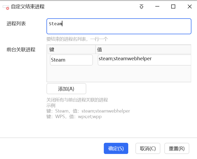The height and width of the screenshot is (159, 197).
Task: Click the 进程列表 label
Action: pos(16,24)
